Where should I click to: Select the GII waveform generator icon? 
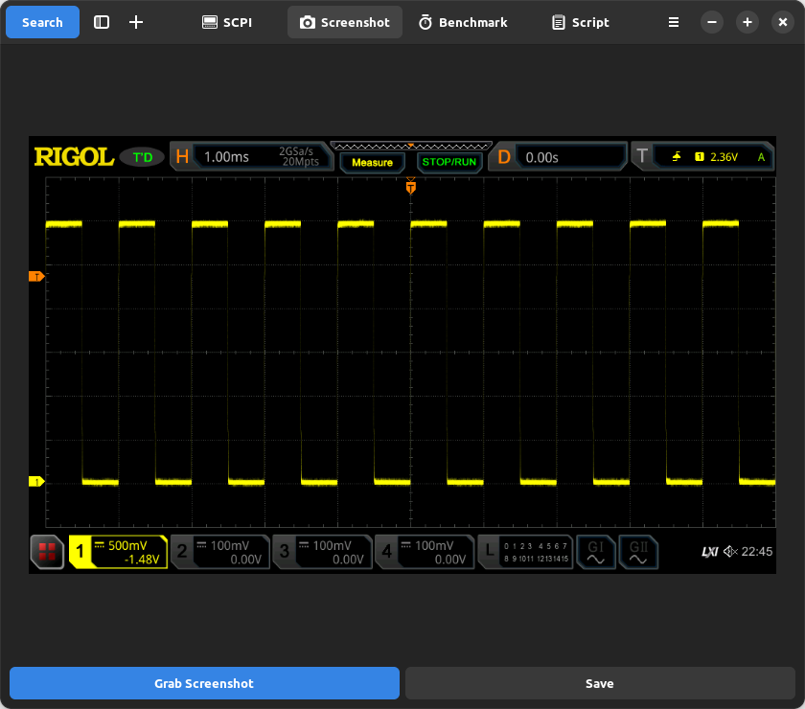pyautogui.click(x=638, y=552)
